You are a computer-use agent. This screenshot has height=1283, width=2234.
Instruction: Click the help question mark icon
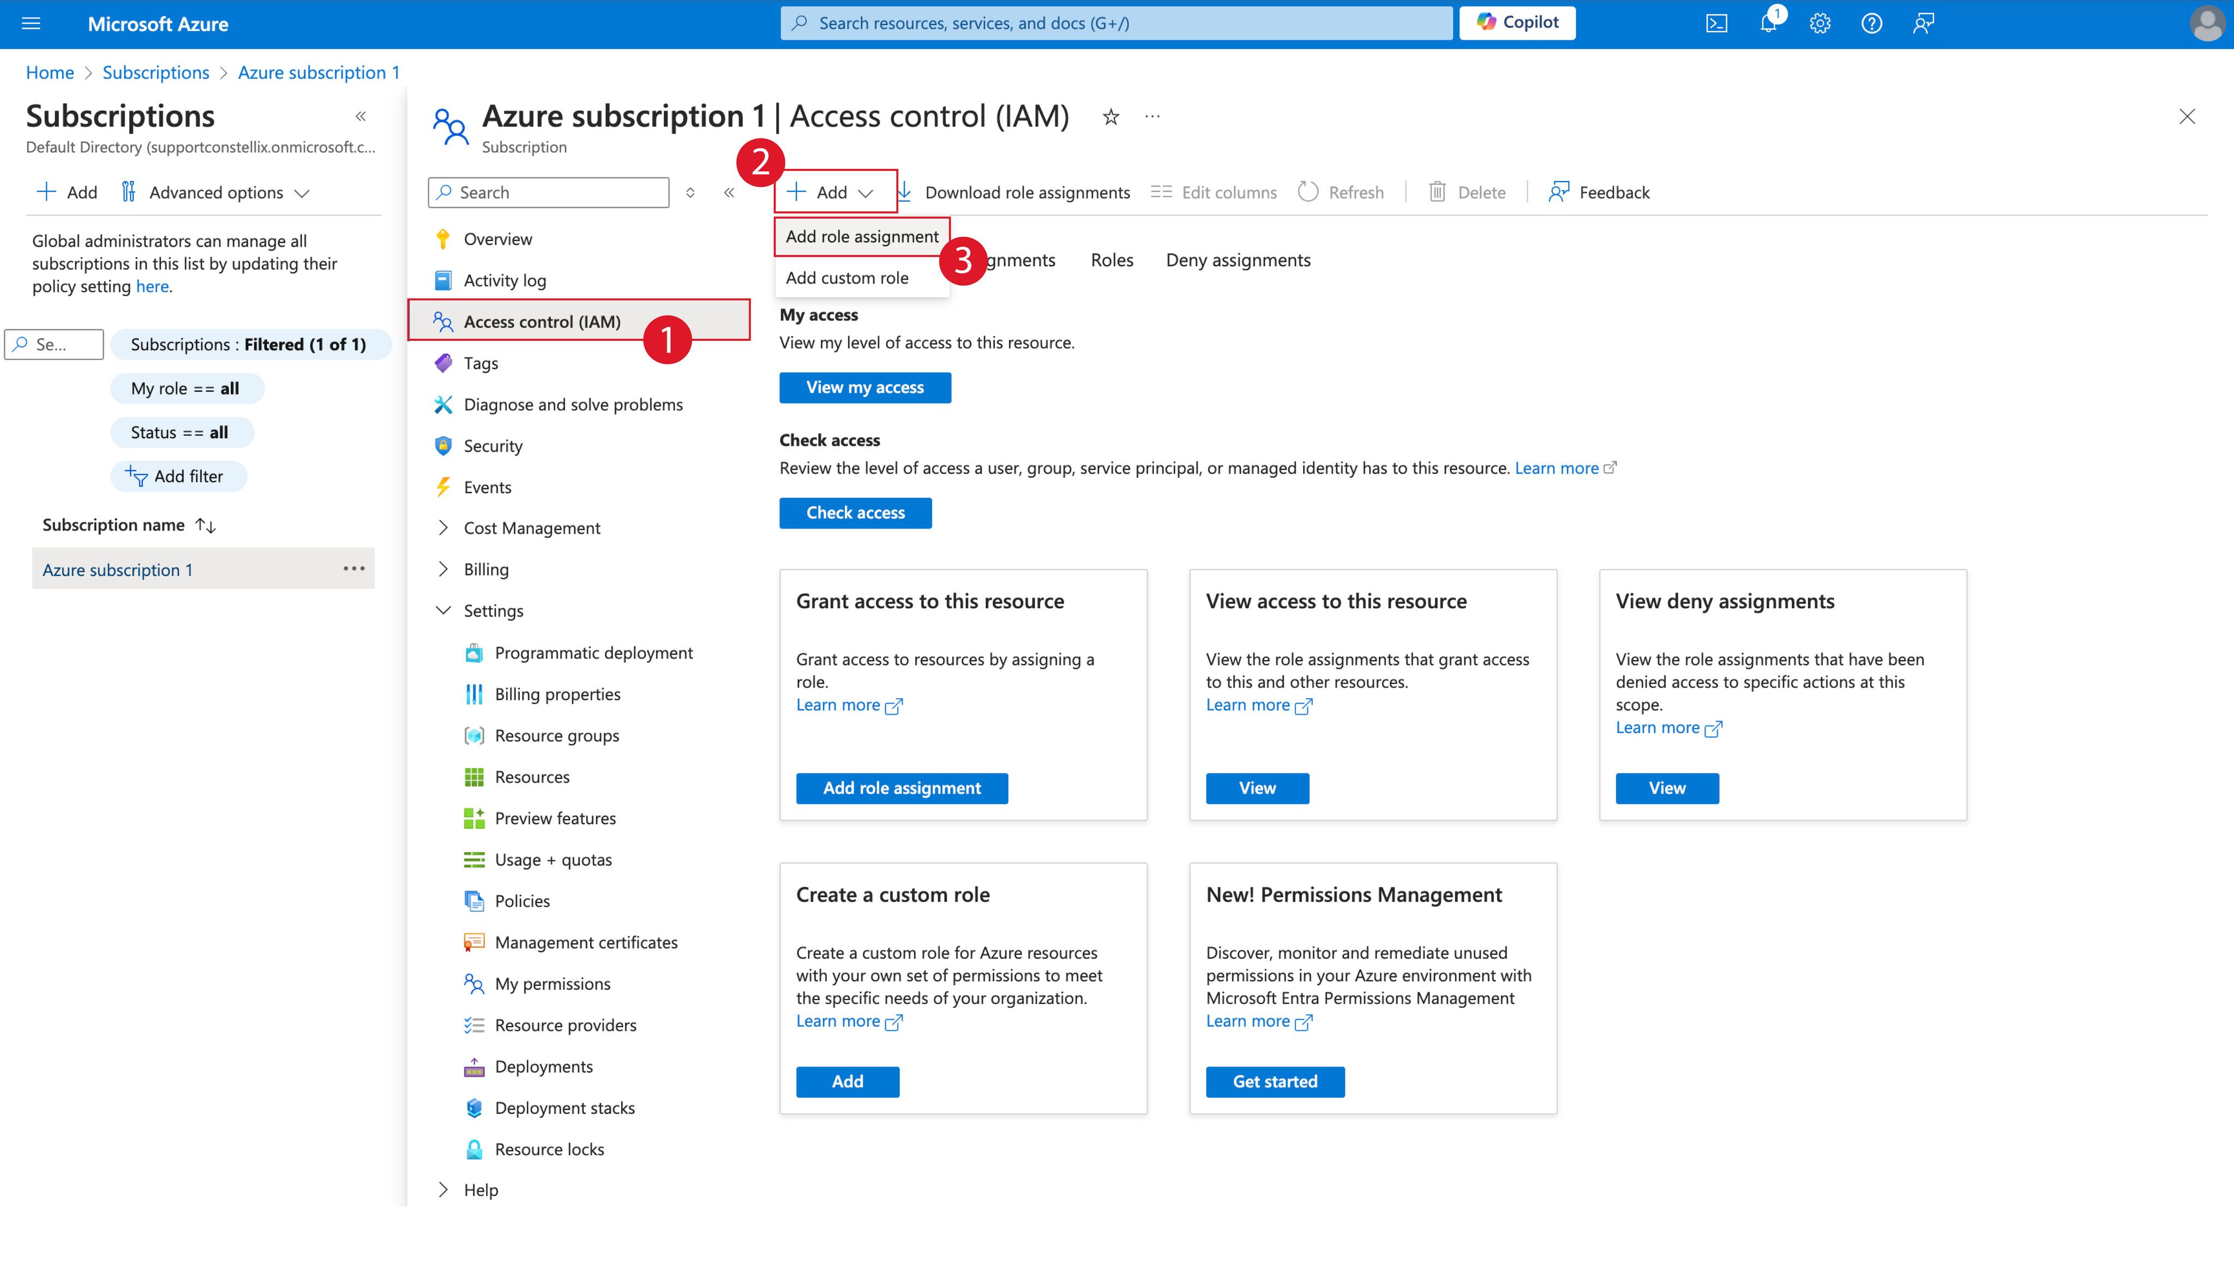tap(1871, 24)
